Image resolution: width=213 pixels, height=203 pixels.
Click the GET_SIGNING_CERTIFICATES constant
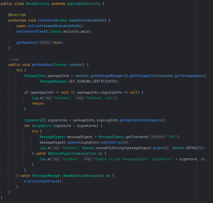pos(93,81)
